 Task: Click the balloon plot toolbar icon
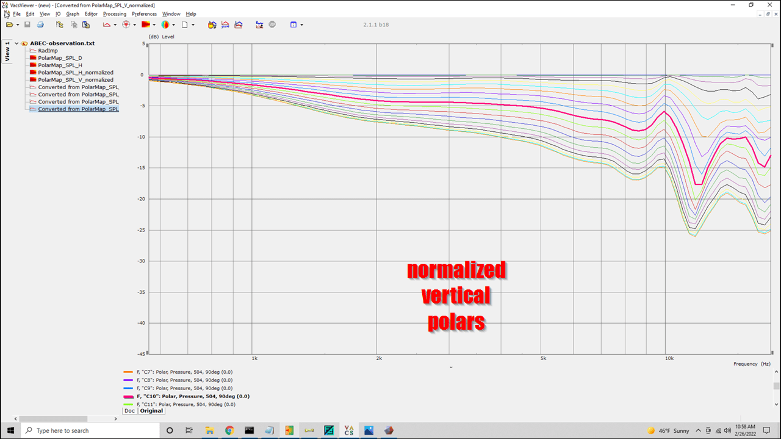[x=165, y=24]
